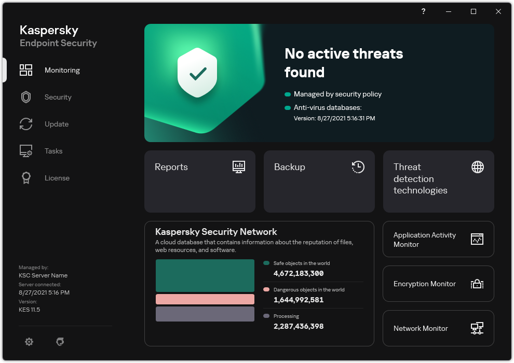Click the Security shield icon in the sidebar
The image size is (514, 363).
click(x=26, y=97)
